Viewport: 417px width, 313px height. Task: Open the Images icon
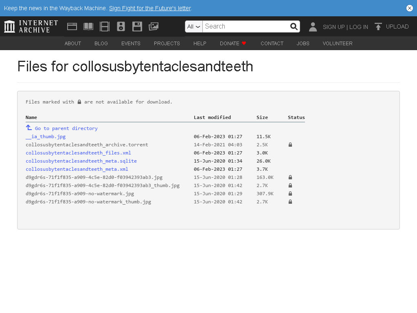point(154,26)
